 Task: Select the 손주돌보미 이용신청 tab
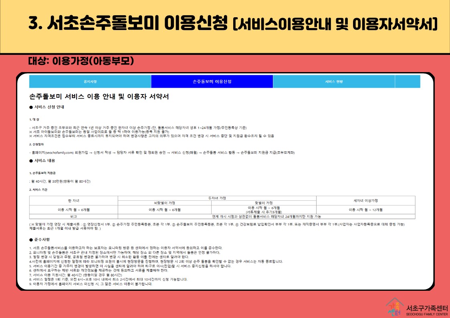(212, 81)
